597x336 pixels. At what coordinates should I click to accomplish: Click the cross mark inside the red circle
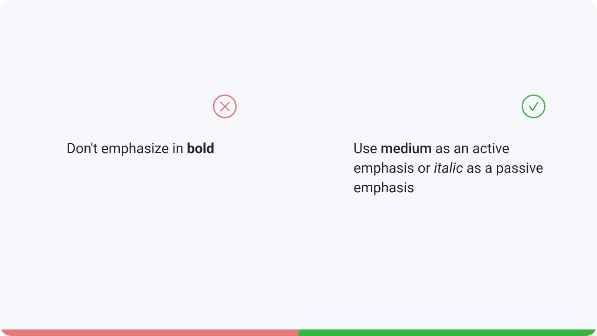click(225, 106)
